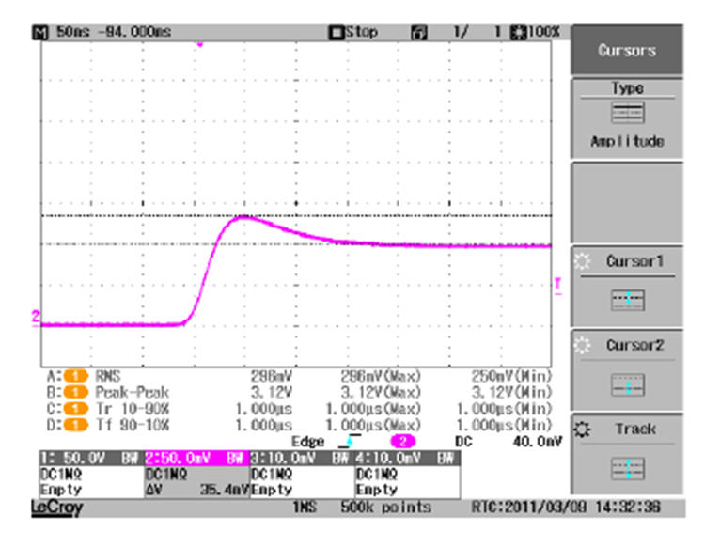The image size is (720, 547).
Task: Click the trigger level T marker
Action: [x=558, y=285]
